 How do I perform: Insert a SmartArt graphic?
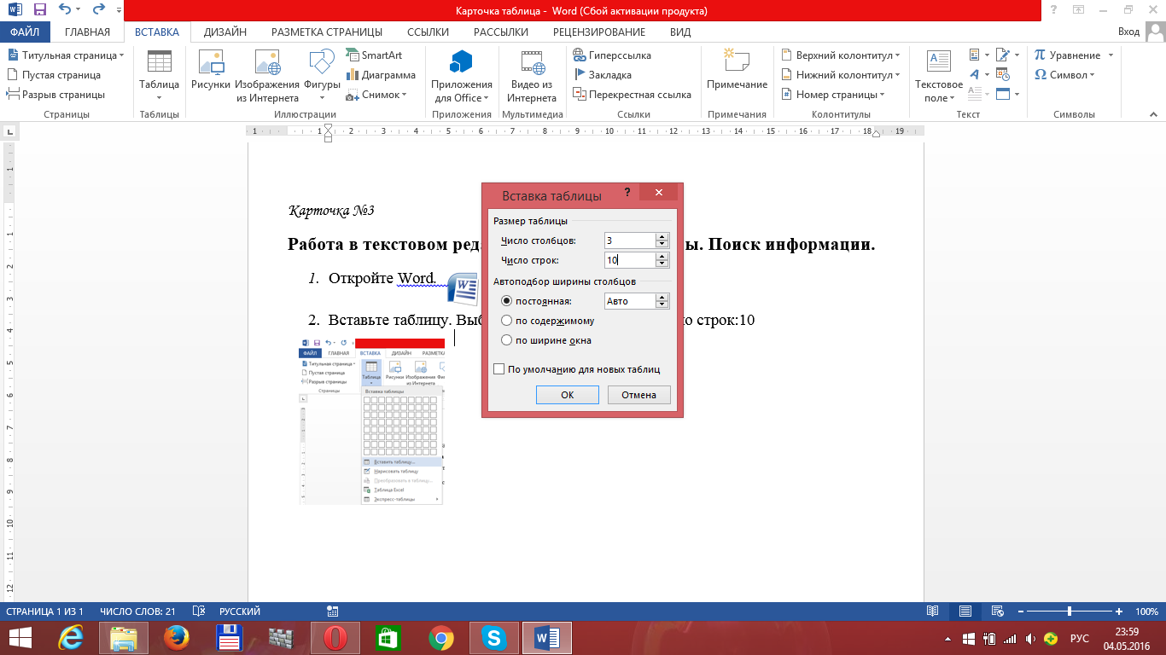[374, 55]
